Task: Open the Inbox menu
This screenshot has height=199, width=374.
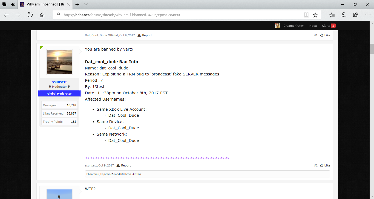Action: tap(313, 26)
